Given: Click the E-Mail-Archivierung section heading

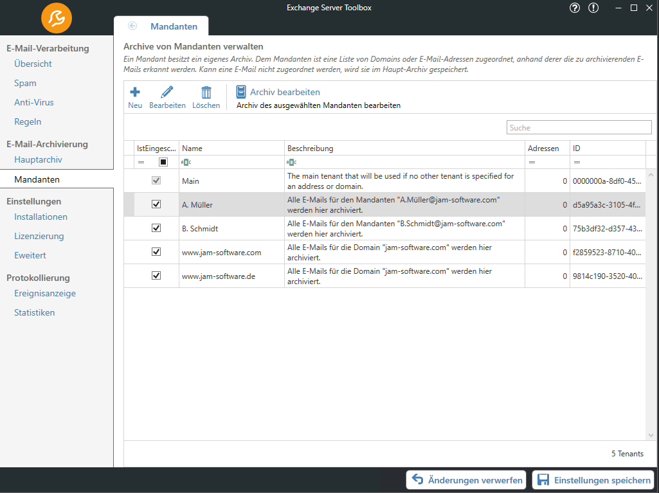Looking at the screenshot, I should pyautogui.click(x=47, y=144).
